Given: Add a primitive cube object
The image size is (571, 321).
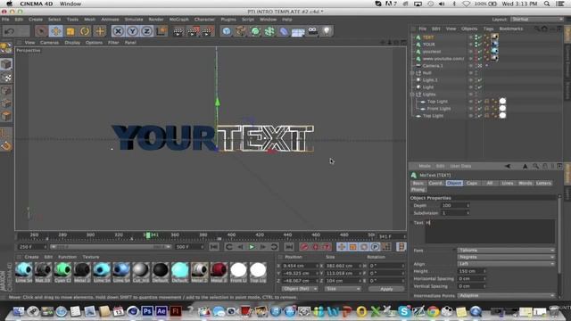Looking at the screenshot, I should [x=227, y=32].
